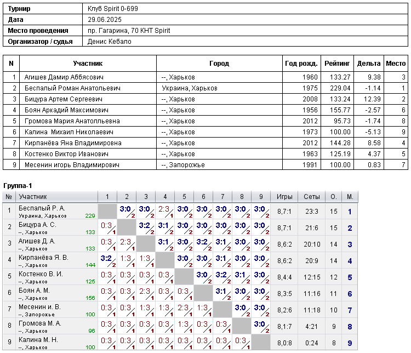411x353 pixels.
Task: Click sets total 0:24
Action: click(x=312, y=343)
